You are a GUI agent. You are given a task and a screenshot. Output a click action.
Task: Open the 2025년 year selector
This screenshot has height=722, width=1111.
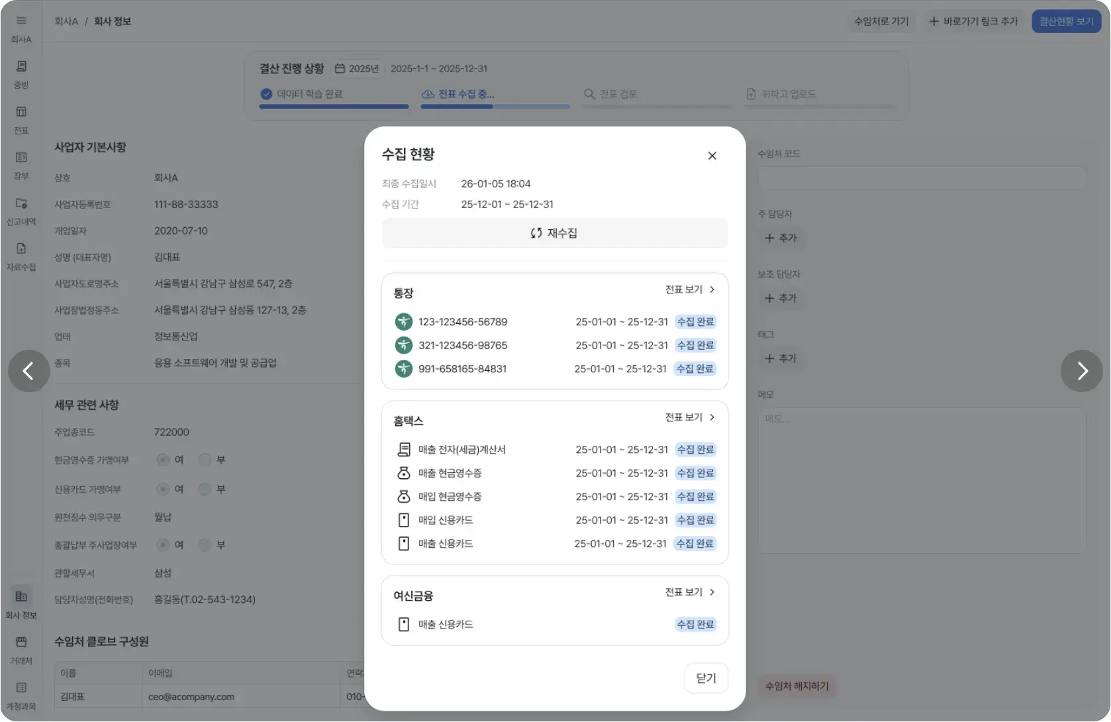pyautogui.click(x=357, y=69)
